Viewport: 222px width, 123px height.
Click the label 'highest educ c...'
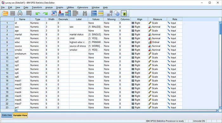78,42
